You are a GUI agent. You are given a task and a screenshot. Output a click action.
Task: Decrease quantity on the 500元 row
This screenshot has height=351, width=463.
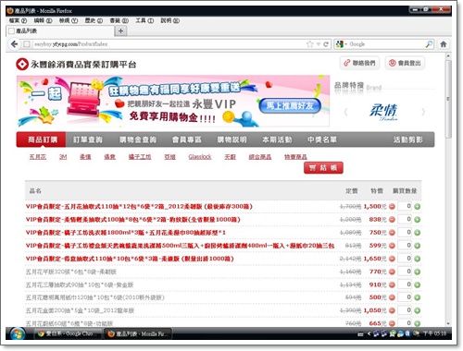[x=392, y=297]
